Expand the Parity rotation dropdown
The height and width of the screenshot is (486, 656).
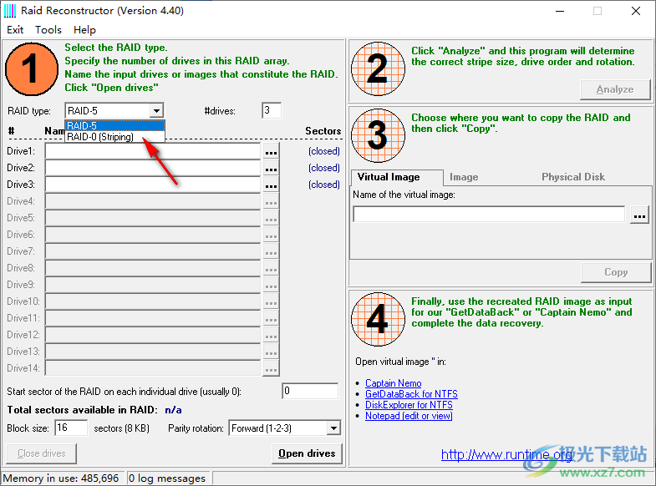333,428
